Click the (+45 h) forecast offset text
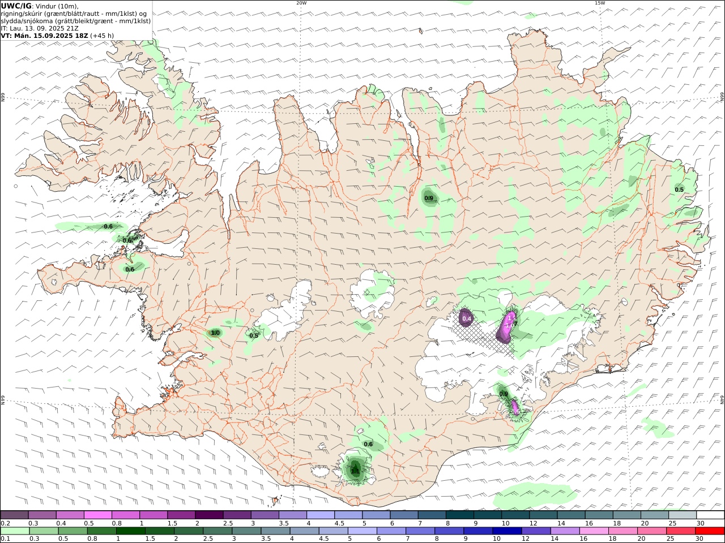The height and width of the screenshot is (543, 725). click(x=102, y=36)
